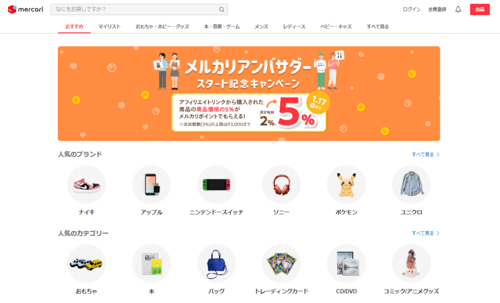Choose the ソニー headphones brand icon
The image size is (500, 303).
click(x=281, y=185)
